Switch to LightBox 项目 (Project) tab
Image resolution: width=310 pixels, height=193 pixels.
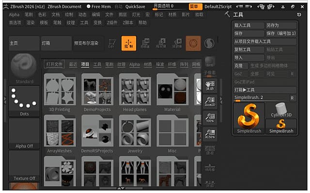point(85,64)
